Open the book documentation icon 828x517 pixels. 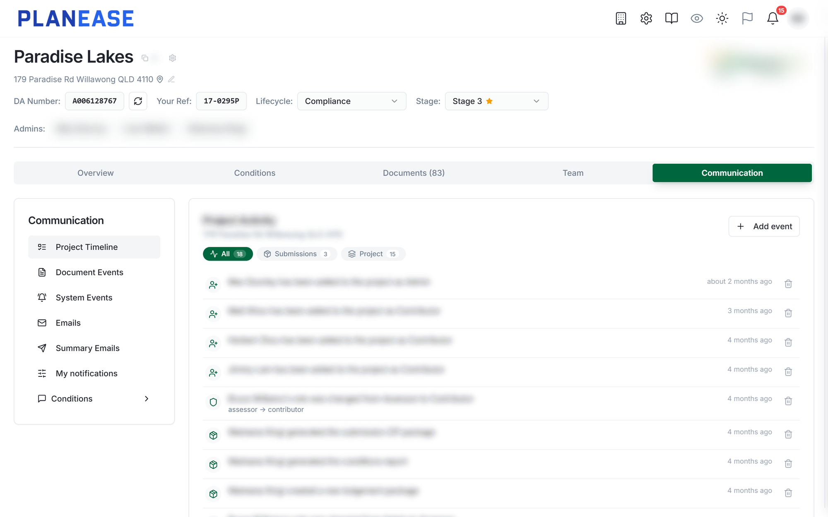pos(671,18)
